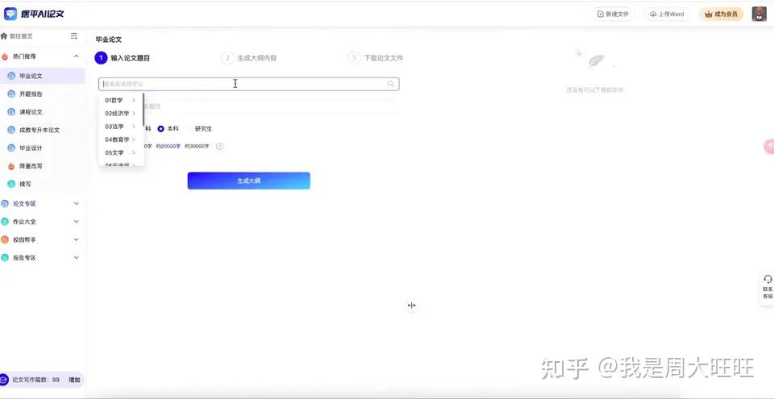Open the 毕业论文 sidebar item
This screenshot has height=399, width=774.
[42, 76]
